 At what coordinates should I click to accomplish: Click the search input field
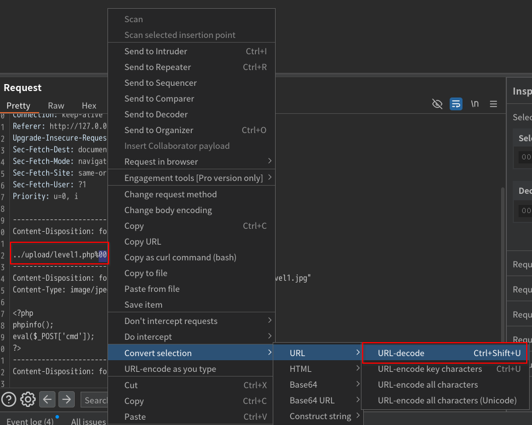(x=95, y=400)
